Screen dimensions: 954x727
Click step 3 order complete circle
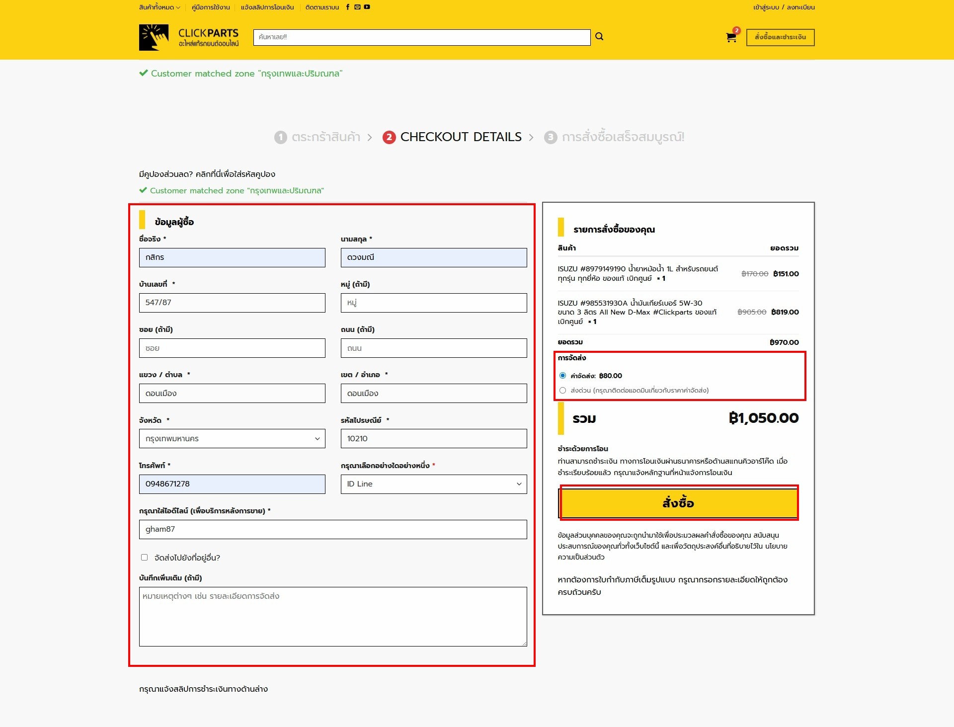(x=551, y=137)
